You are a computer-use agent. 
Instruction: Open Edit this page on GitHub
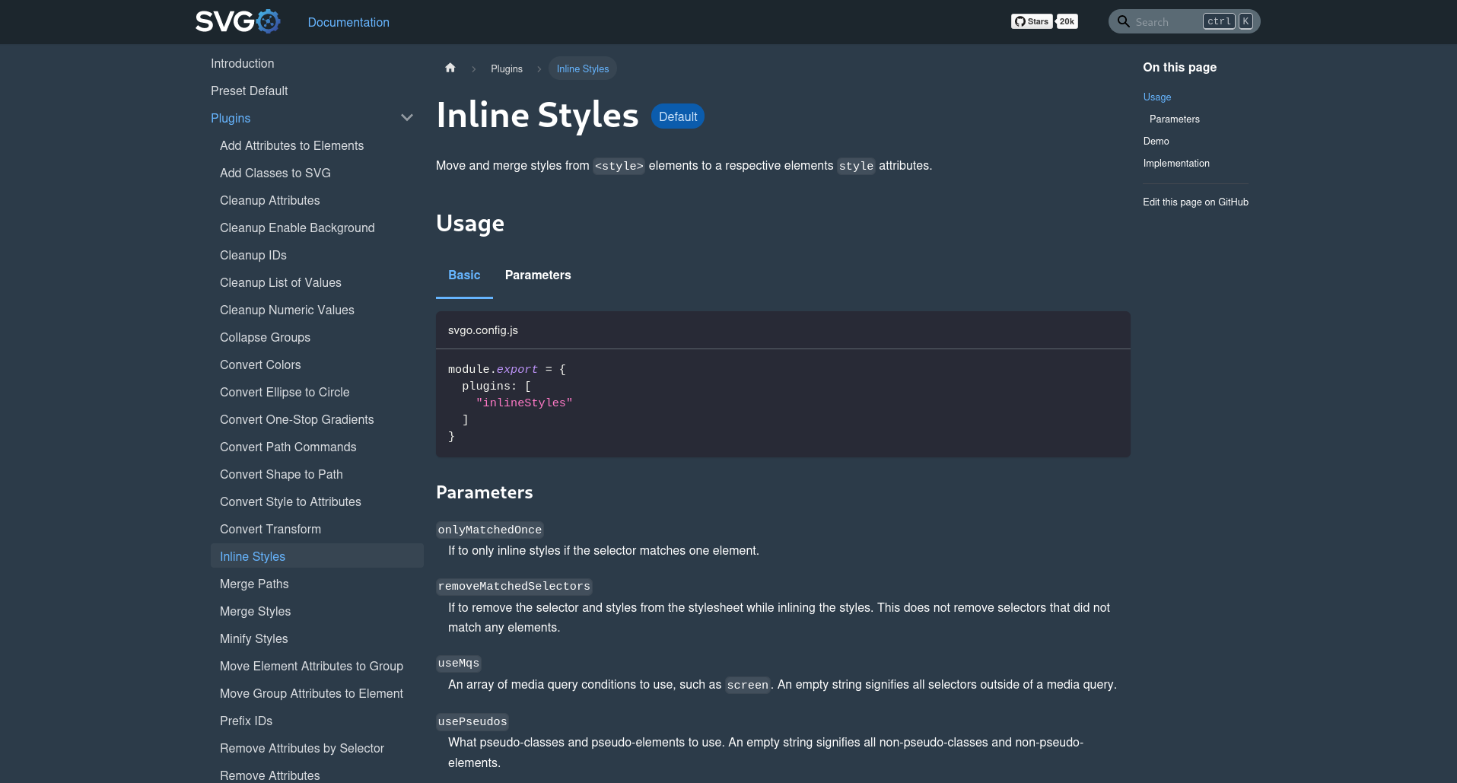pos(1195,202)
